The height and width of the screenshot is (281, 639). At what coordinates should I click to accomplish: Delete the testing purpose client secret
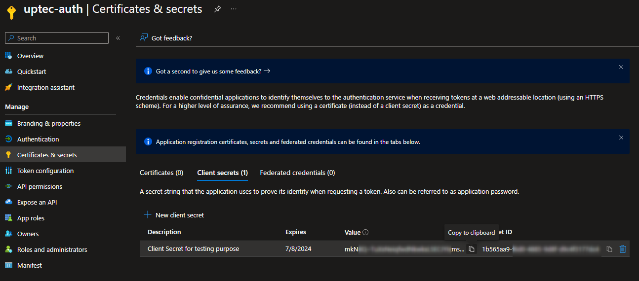coord(623,249)
